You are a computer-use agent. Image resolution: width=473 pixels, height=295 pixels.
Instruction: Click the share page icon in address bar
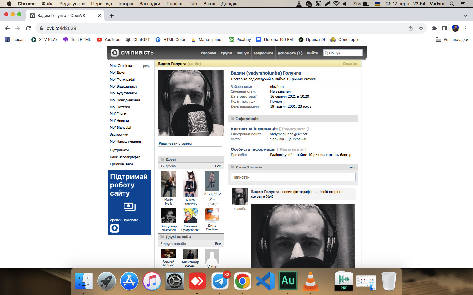pos(411,28)
